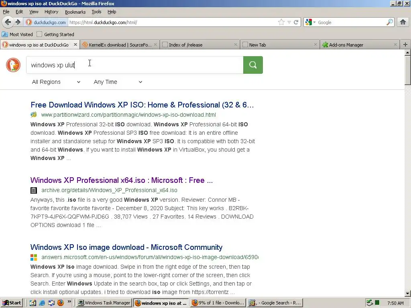This screenshot has height=308, width=411.
Task: Click the DuckDuckGo site identity icon
Action: (29, 22)
